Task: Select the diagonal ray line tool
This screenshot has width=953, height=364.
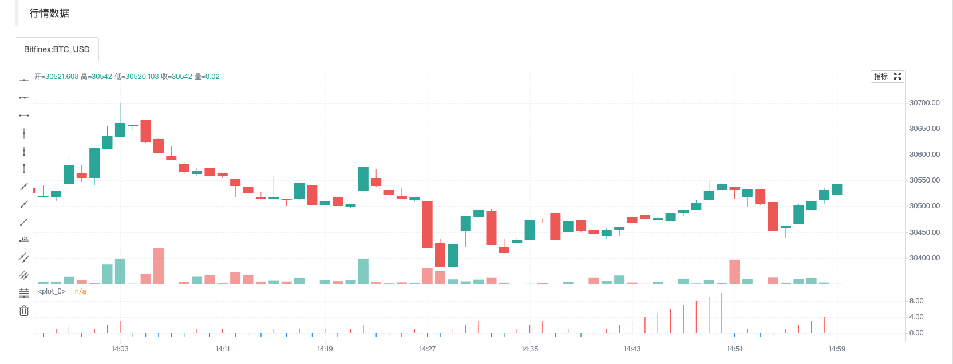Action: click(x=24, y=204)
